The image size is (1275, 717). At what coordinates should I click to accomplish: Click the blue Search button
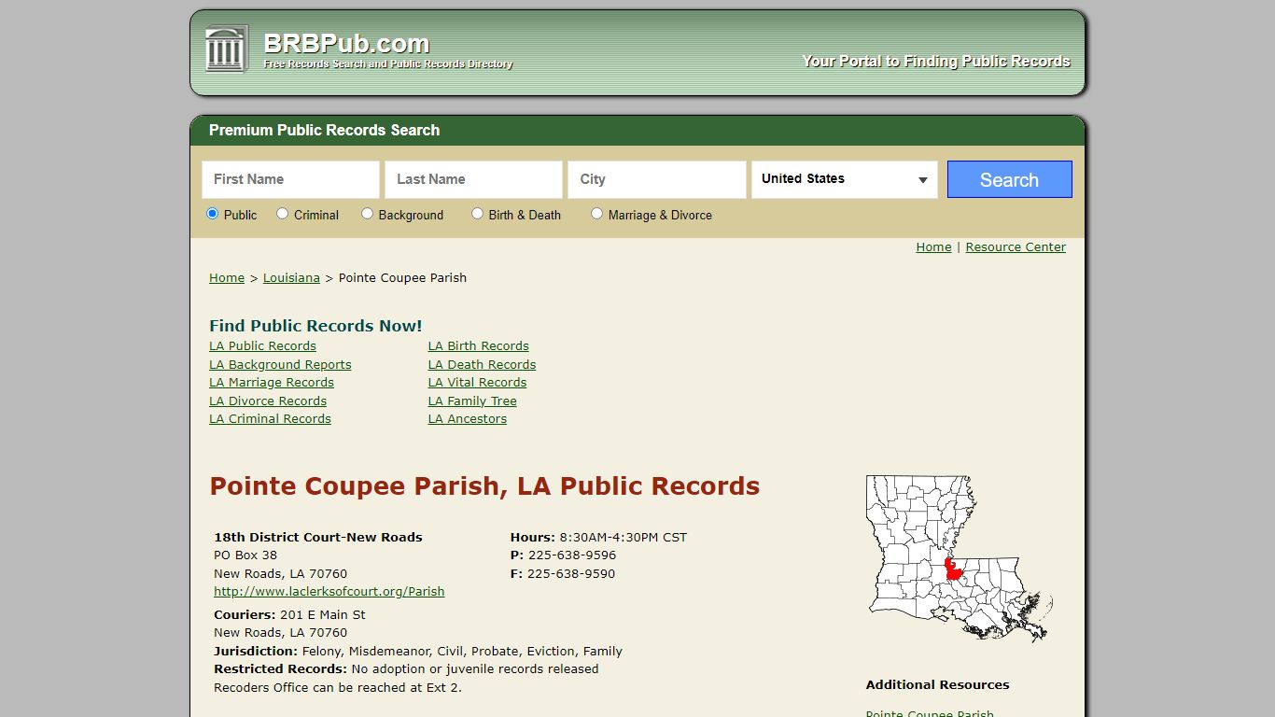(x=1009, y=179)
